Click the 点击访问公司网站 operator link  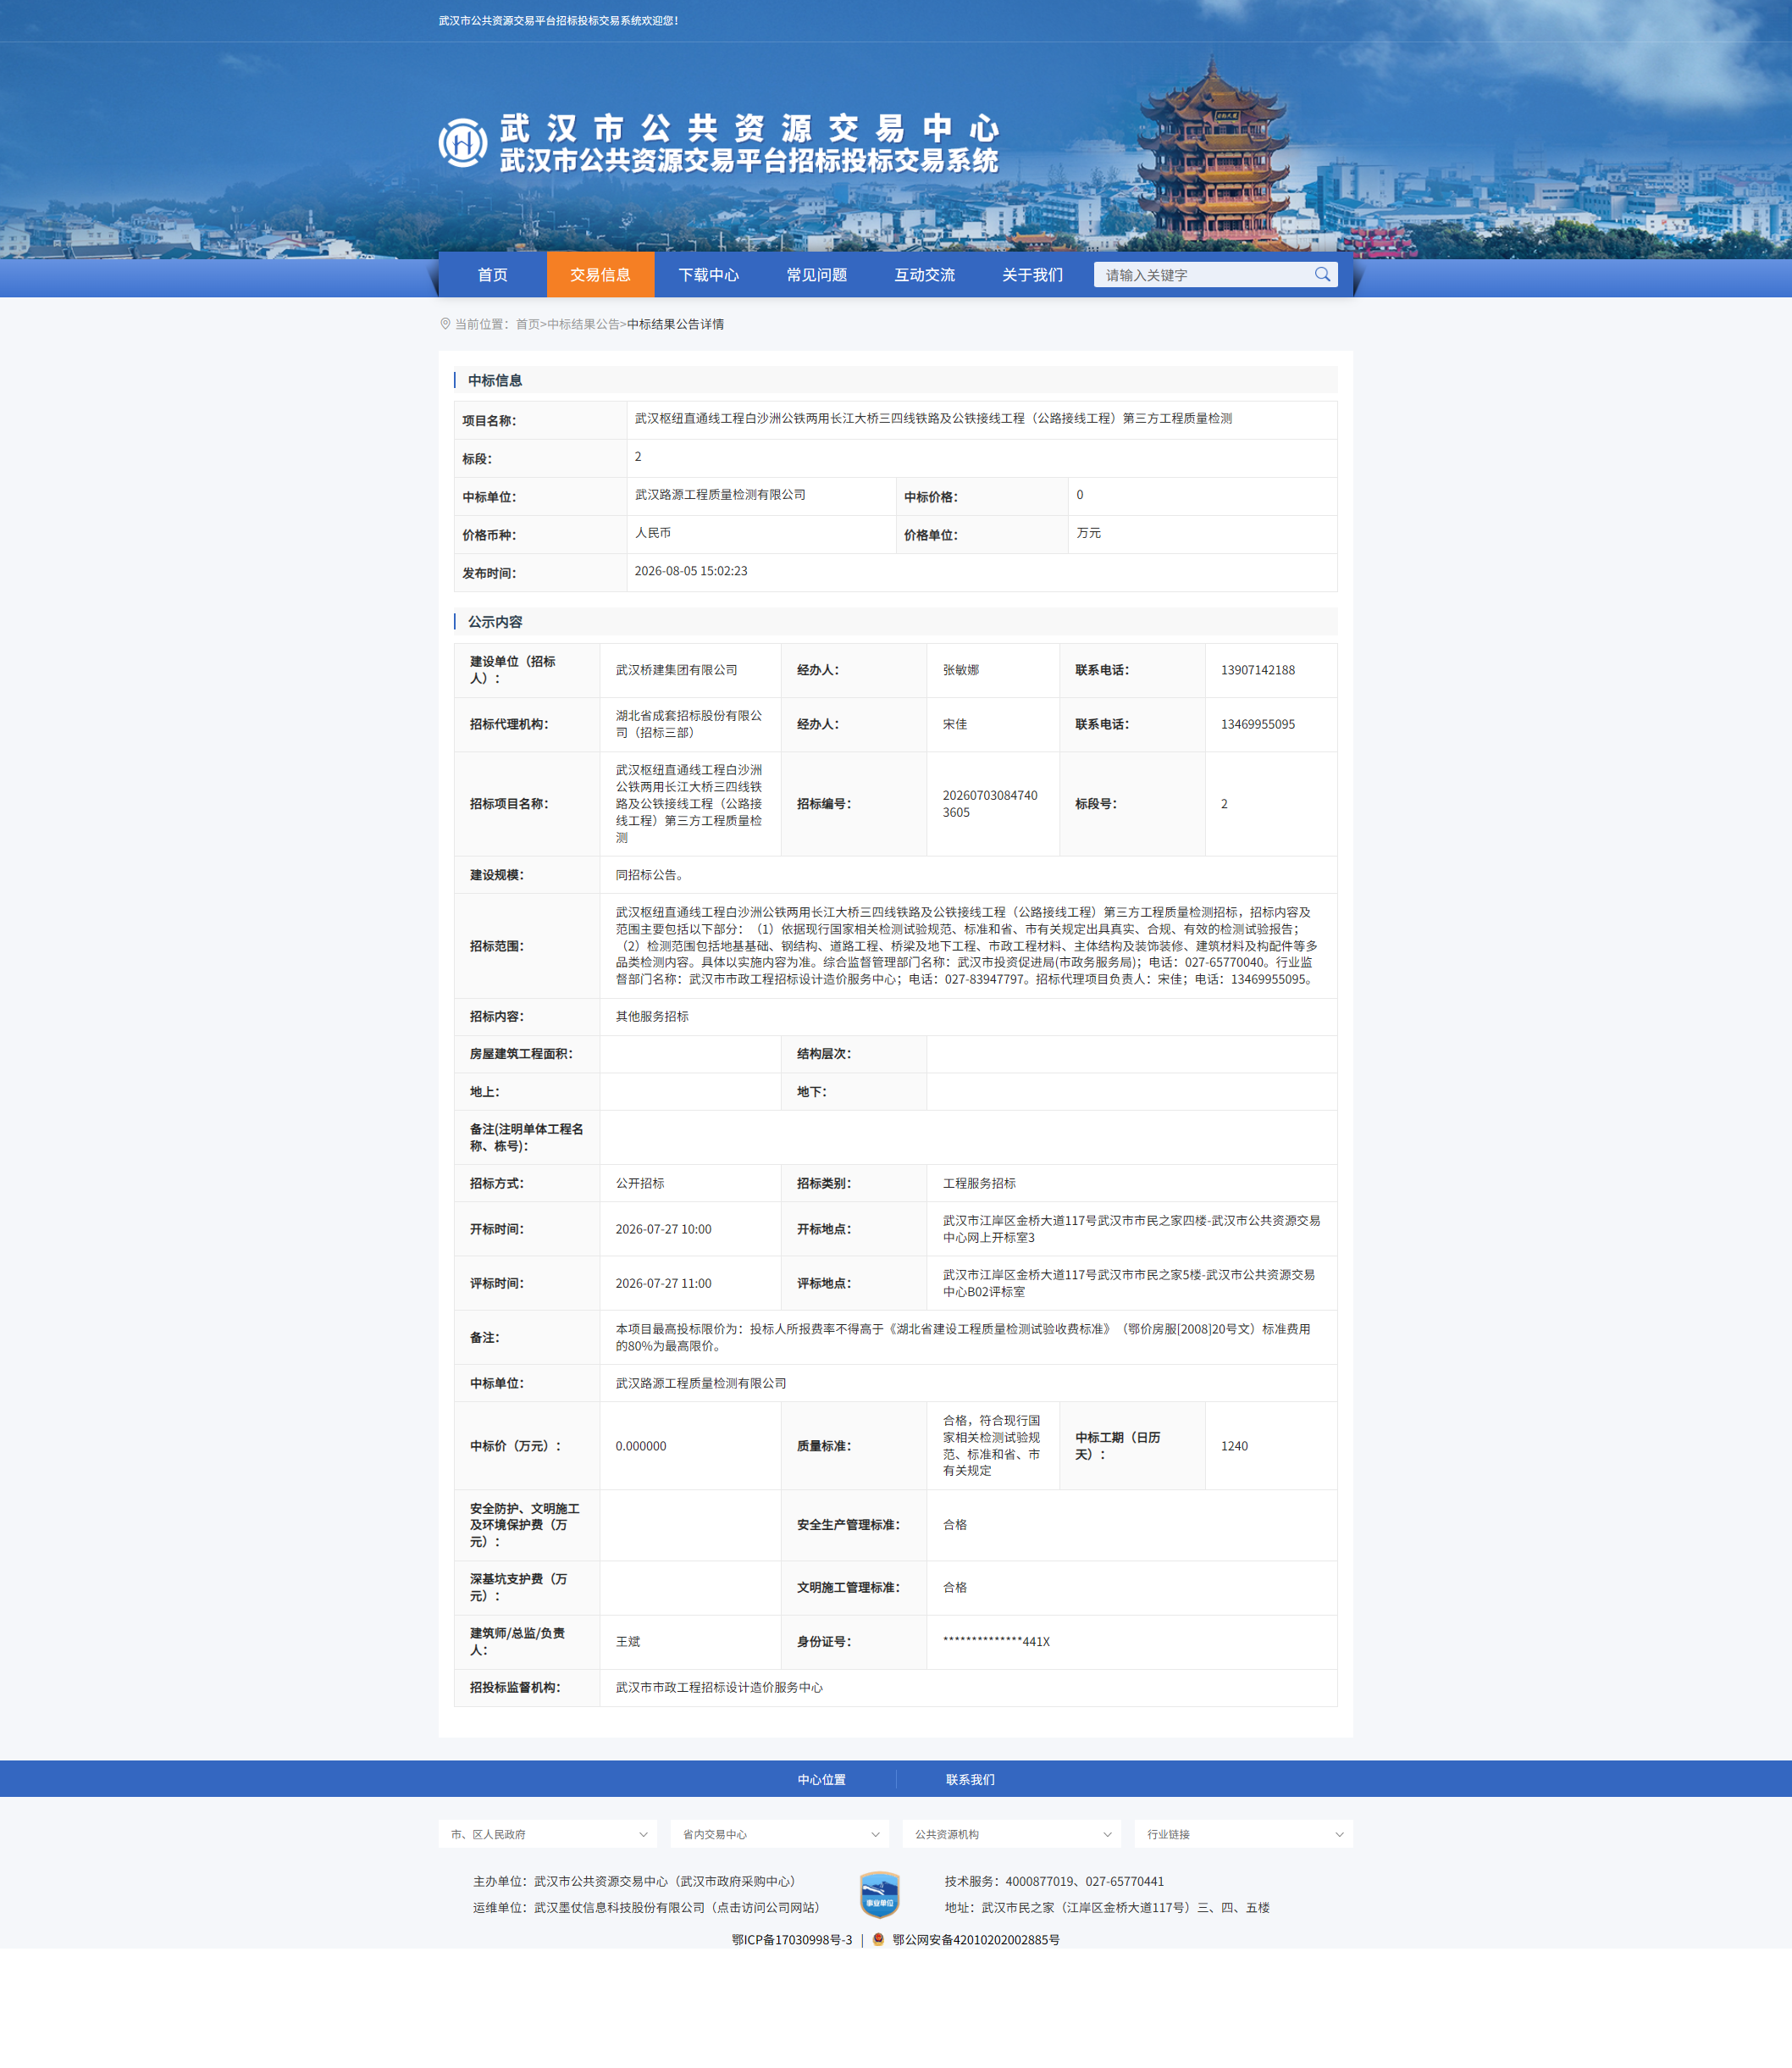(x=766, y=1907)
